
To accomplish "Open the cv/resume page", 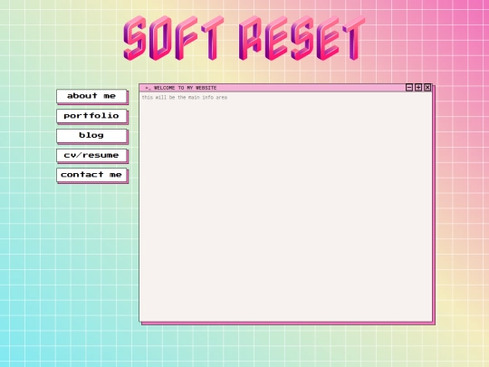I will [91, 155].
